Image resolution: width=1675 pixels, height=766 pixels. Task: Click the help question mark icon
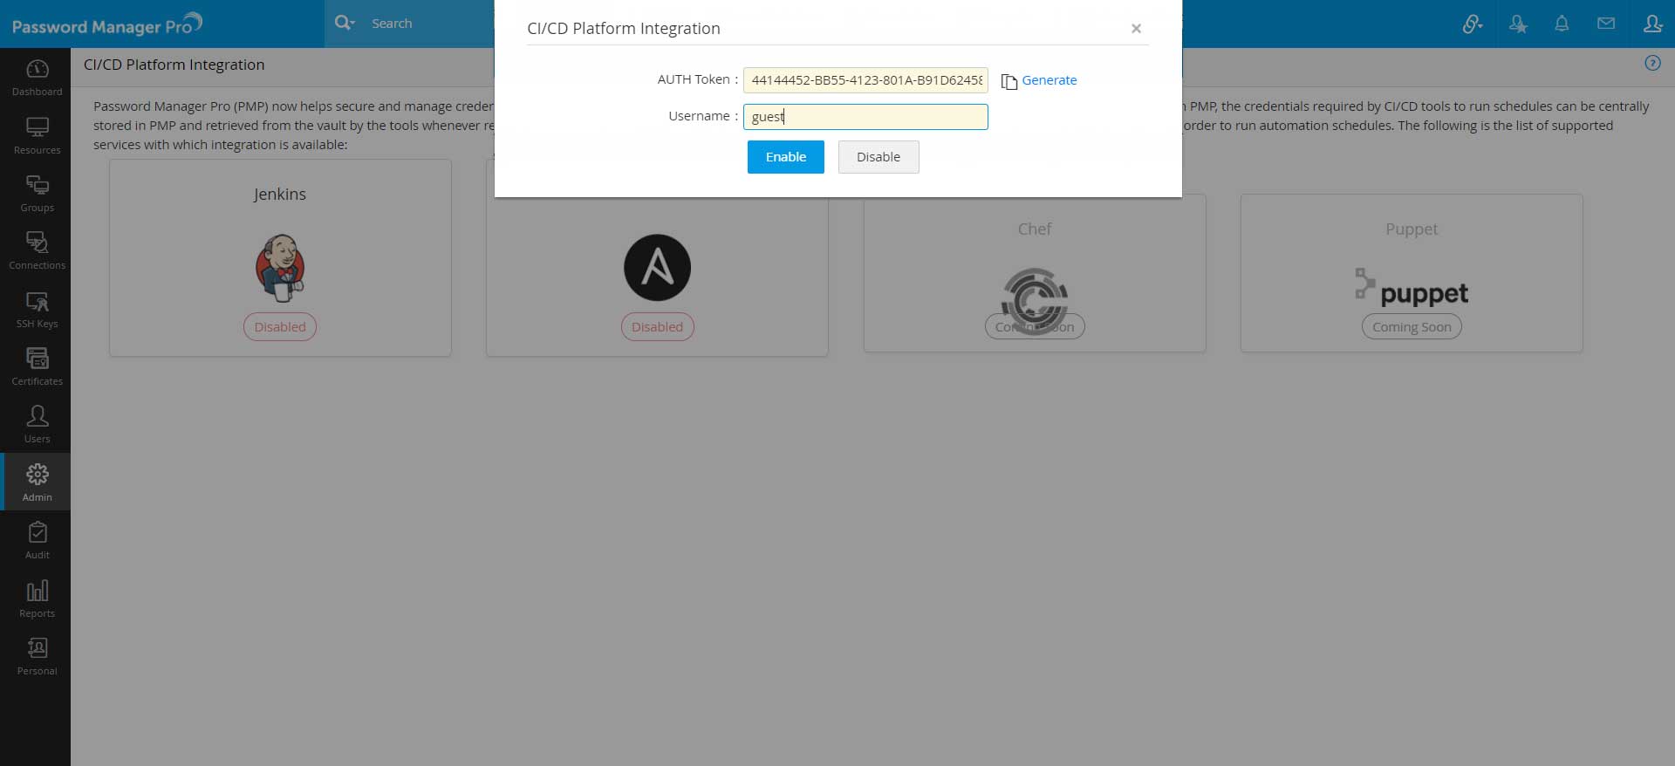pyautogui.click(x=1652, y=63)
